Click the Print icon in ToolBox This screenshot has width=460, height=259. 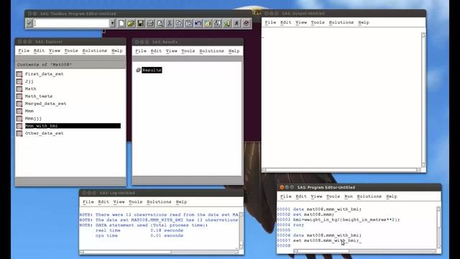(150, 23)
